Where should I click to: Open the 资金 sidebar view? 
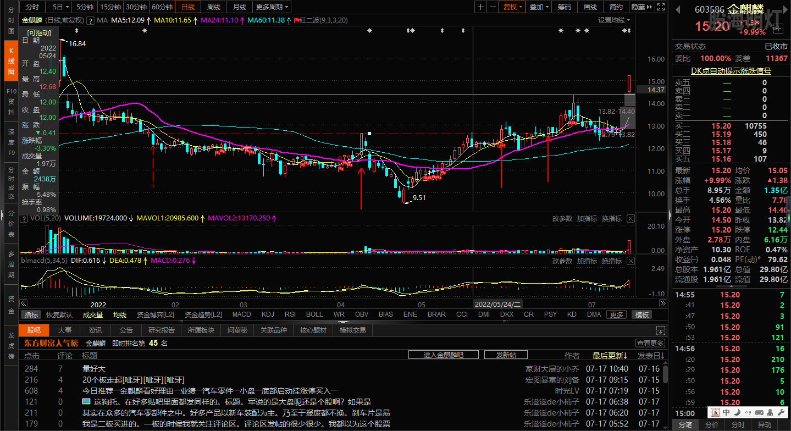pyautogui.click(x=11, y=305)
